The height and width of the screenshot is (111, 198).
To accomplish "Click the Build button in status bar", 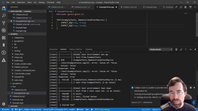I will point(80,109).
